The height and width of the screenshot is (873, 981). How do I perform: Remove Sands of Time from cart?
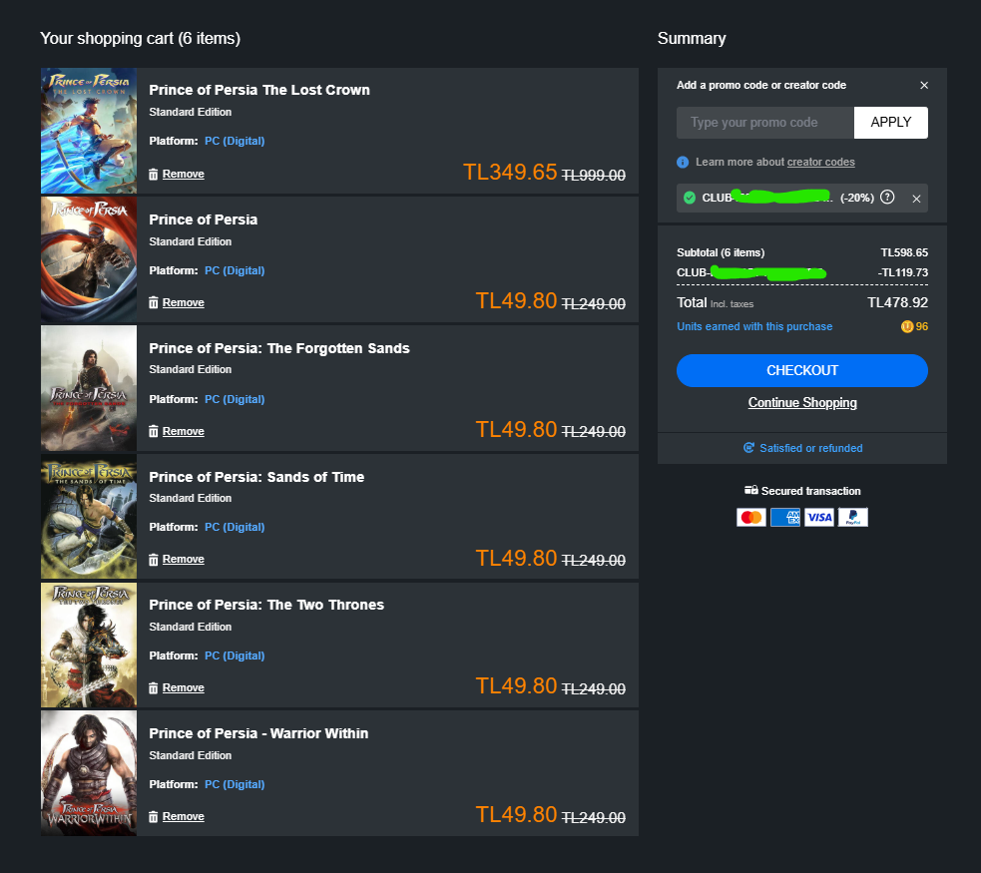[x=183, y=559]
